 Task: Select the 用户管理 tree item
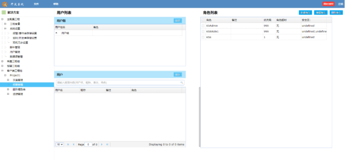15,52
